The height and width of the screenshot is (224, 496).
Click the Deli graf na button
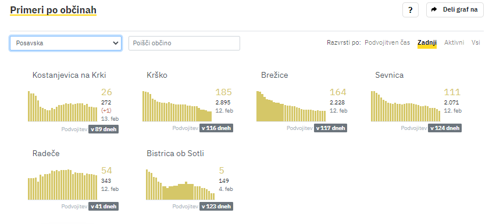(455, 10)
